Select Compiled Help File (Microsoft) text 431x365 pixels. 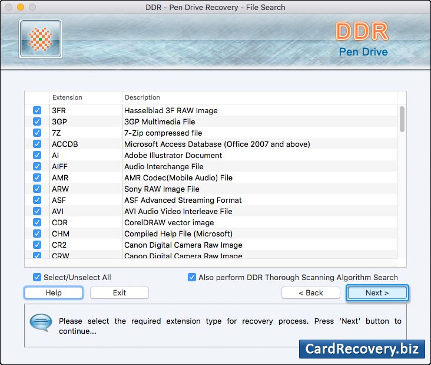point(178,234)
